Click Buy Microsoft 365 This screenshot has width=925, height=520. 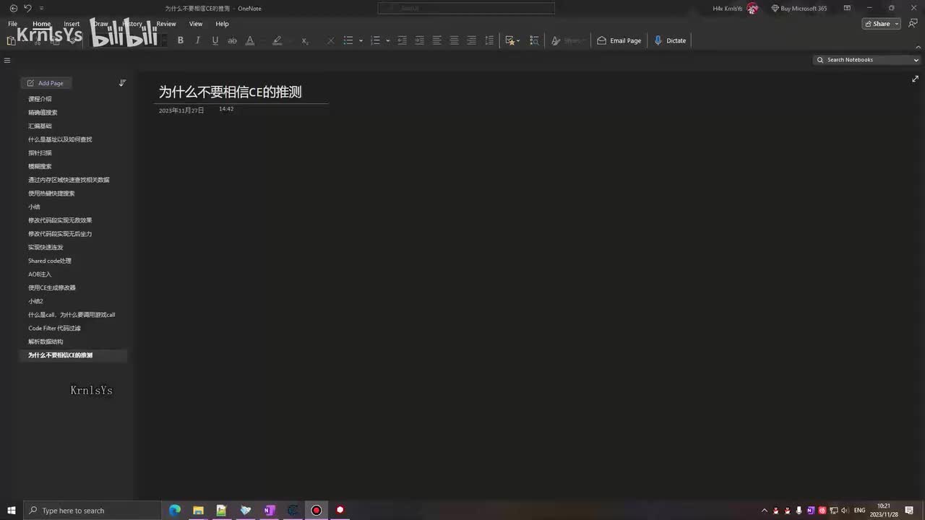[x=799, y=9]
